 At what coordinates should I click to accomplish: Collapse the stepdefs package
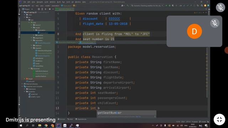pyautogui.click(x=31, y=48)
